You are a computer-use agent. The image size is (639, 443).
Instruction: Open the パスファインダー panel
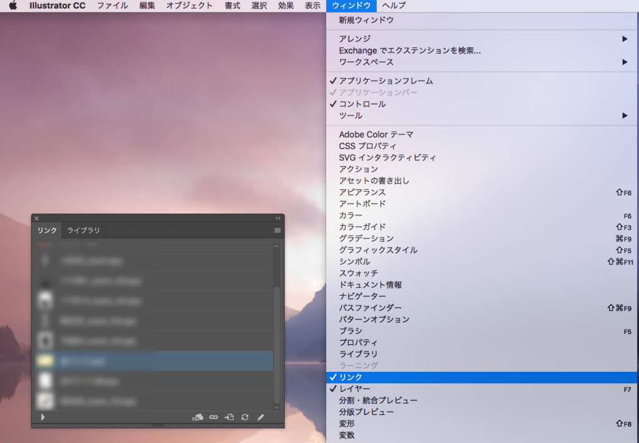point(482,308)
